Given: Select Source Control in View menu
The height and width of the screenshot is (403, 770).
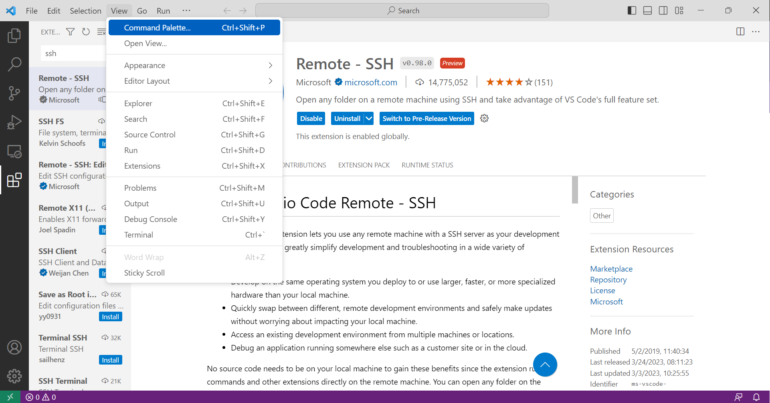Looking at the screenshot, I should pyautogui.click(x=194, y=135).
